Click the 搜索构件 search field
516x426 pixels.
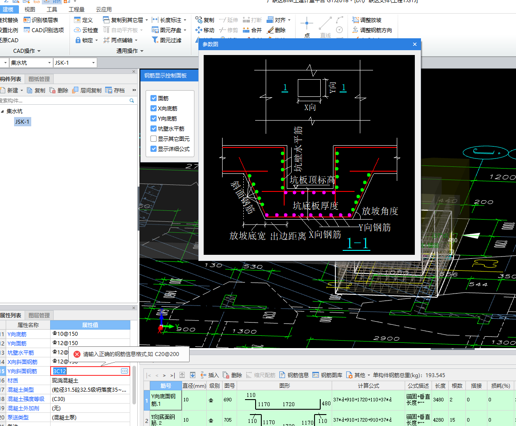point(64,101)
